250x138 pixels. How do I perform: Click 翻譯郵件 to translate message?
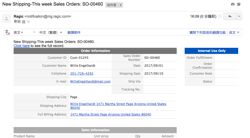click(74, 32)
